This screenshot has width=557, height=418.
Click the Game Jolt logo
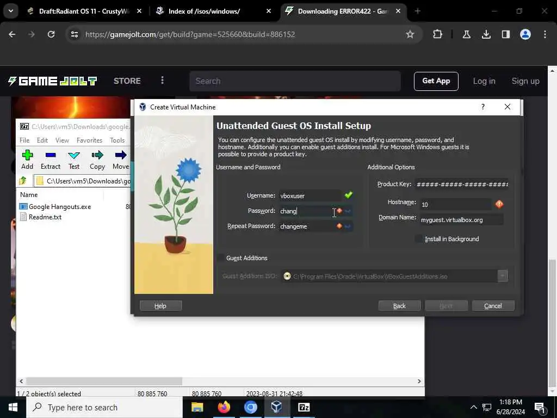click(x=52, y=81)
